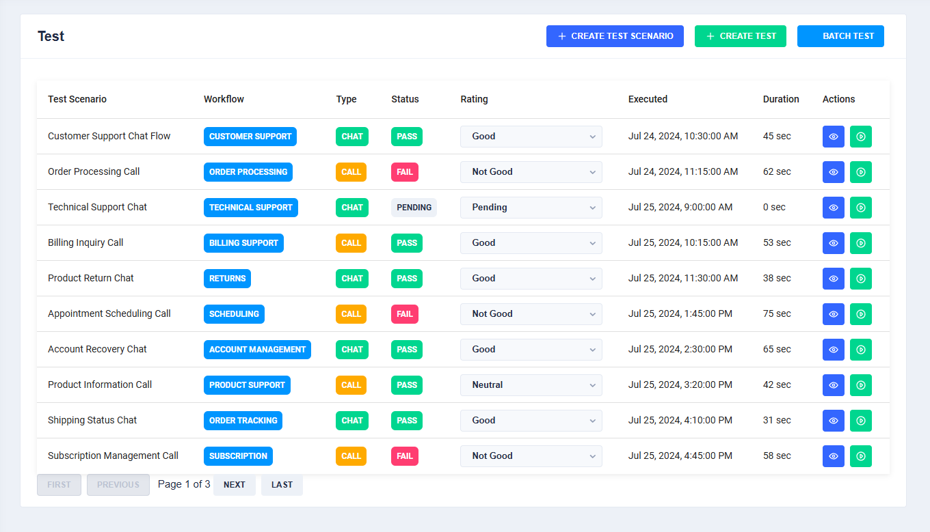Jump to the last page
This screenshot has height=532, width=930.
(x=282, y=485)
